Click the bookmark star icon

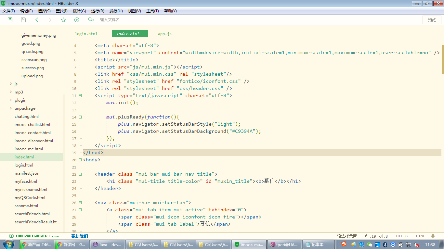pos(63,20)
